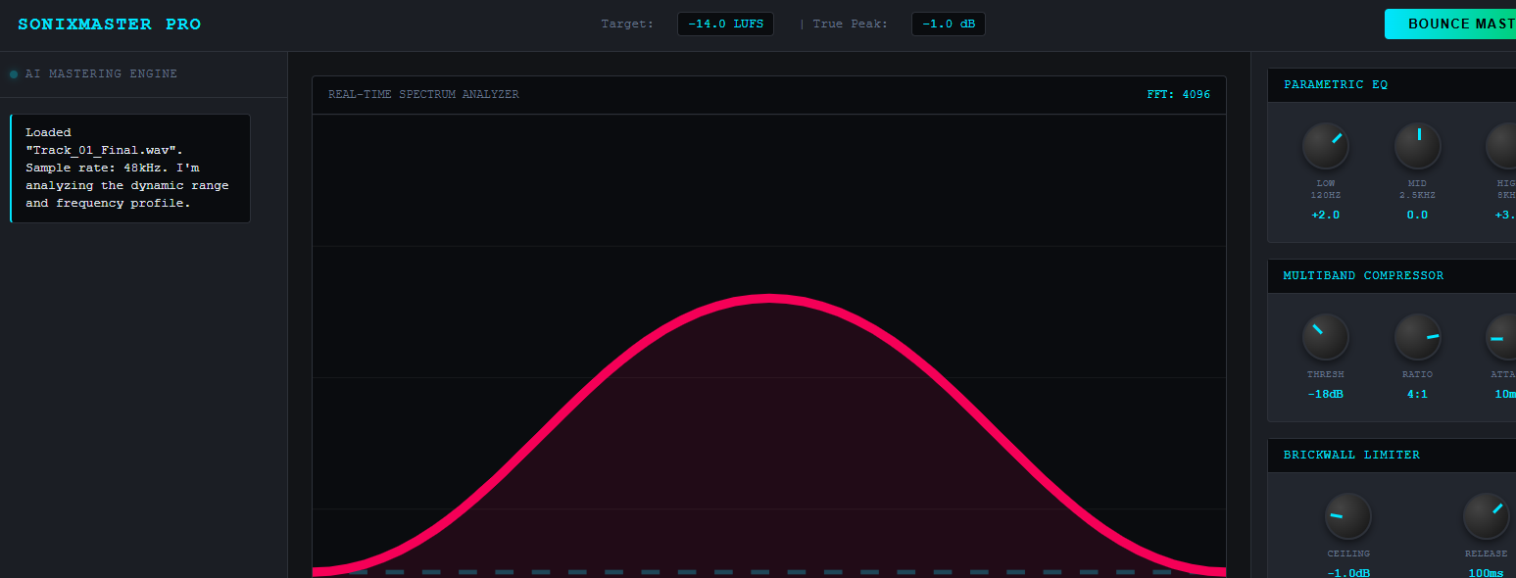The width and height of the screenshot is (1516, 578).
Task: Click the "MULTIBAND COMPRESSOR" panel header
Action: coord(1392,276)
